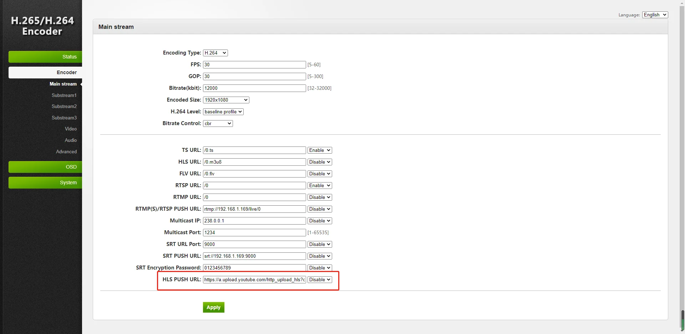Open the OSD menu section
Screen dimensions: 685x334
tap(45, 167)
